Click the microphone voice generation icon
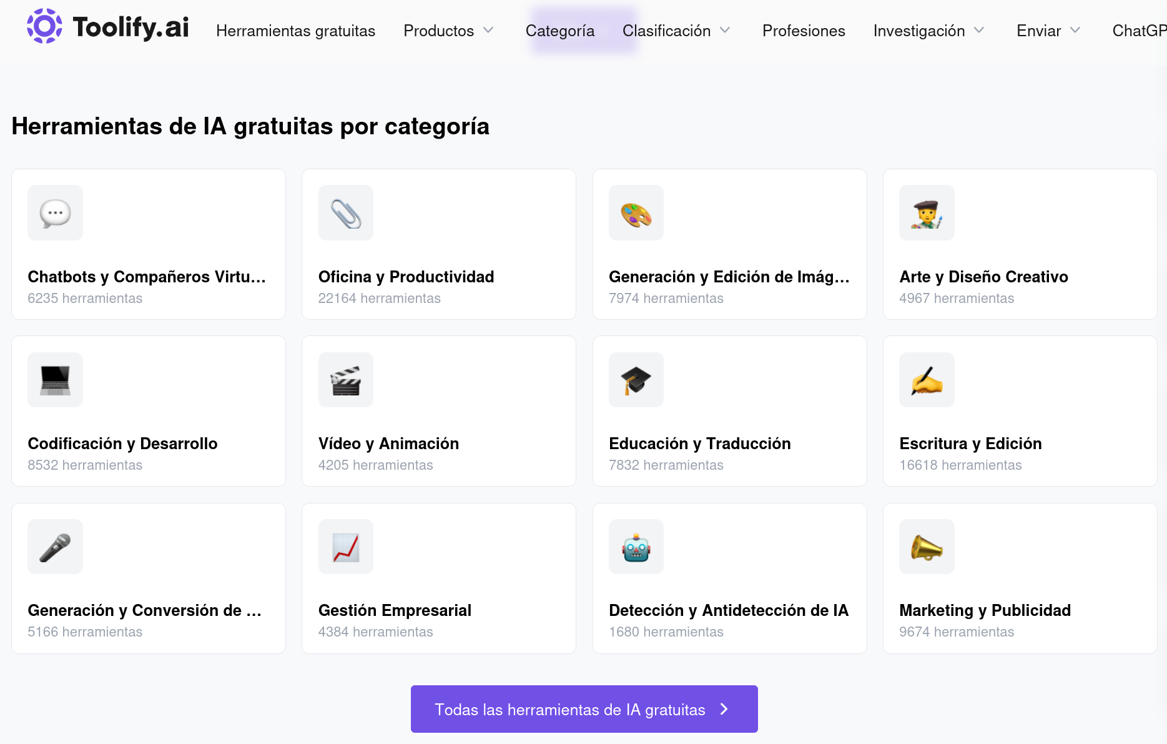 (x=55, y=547)
